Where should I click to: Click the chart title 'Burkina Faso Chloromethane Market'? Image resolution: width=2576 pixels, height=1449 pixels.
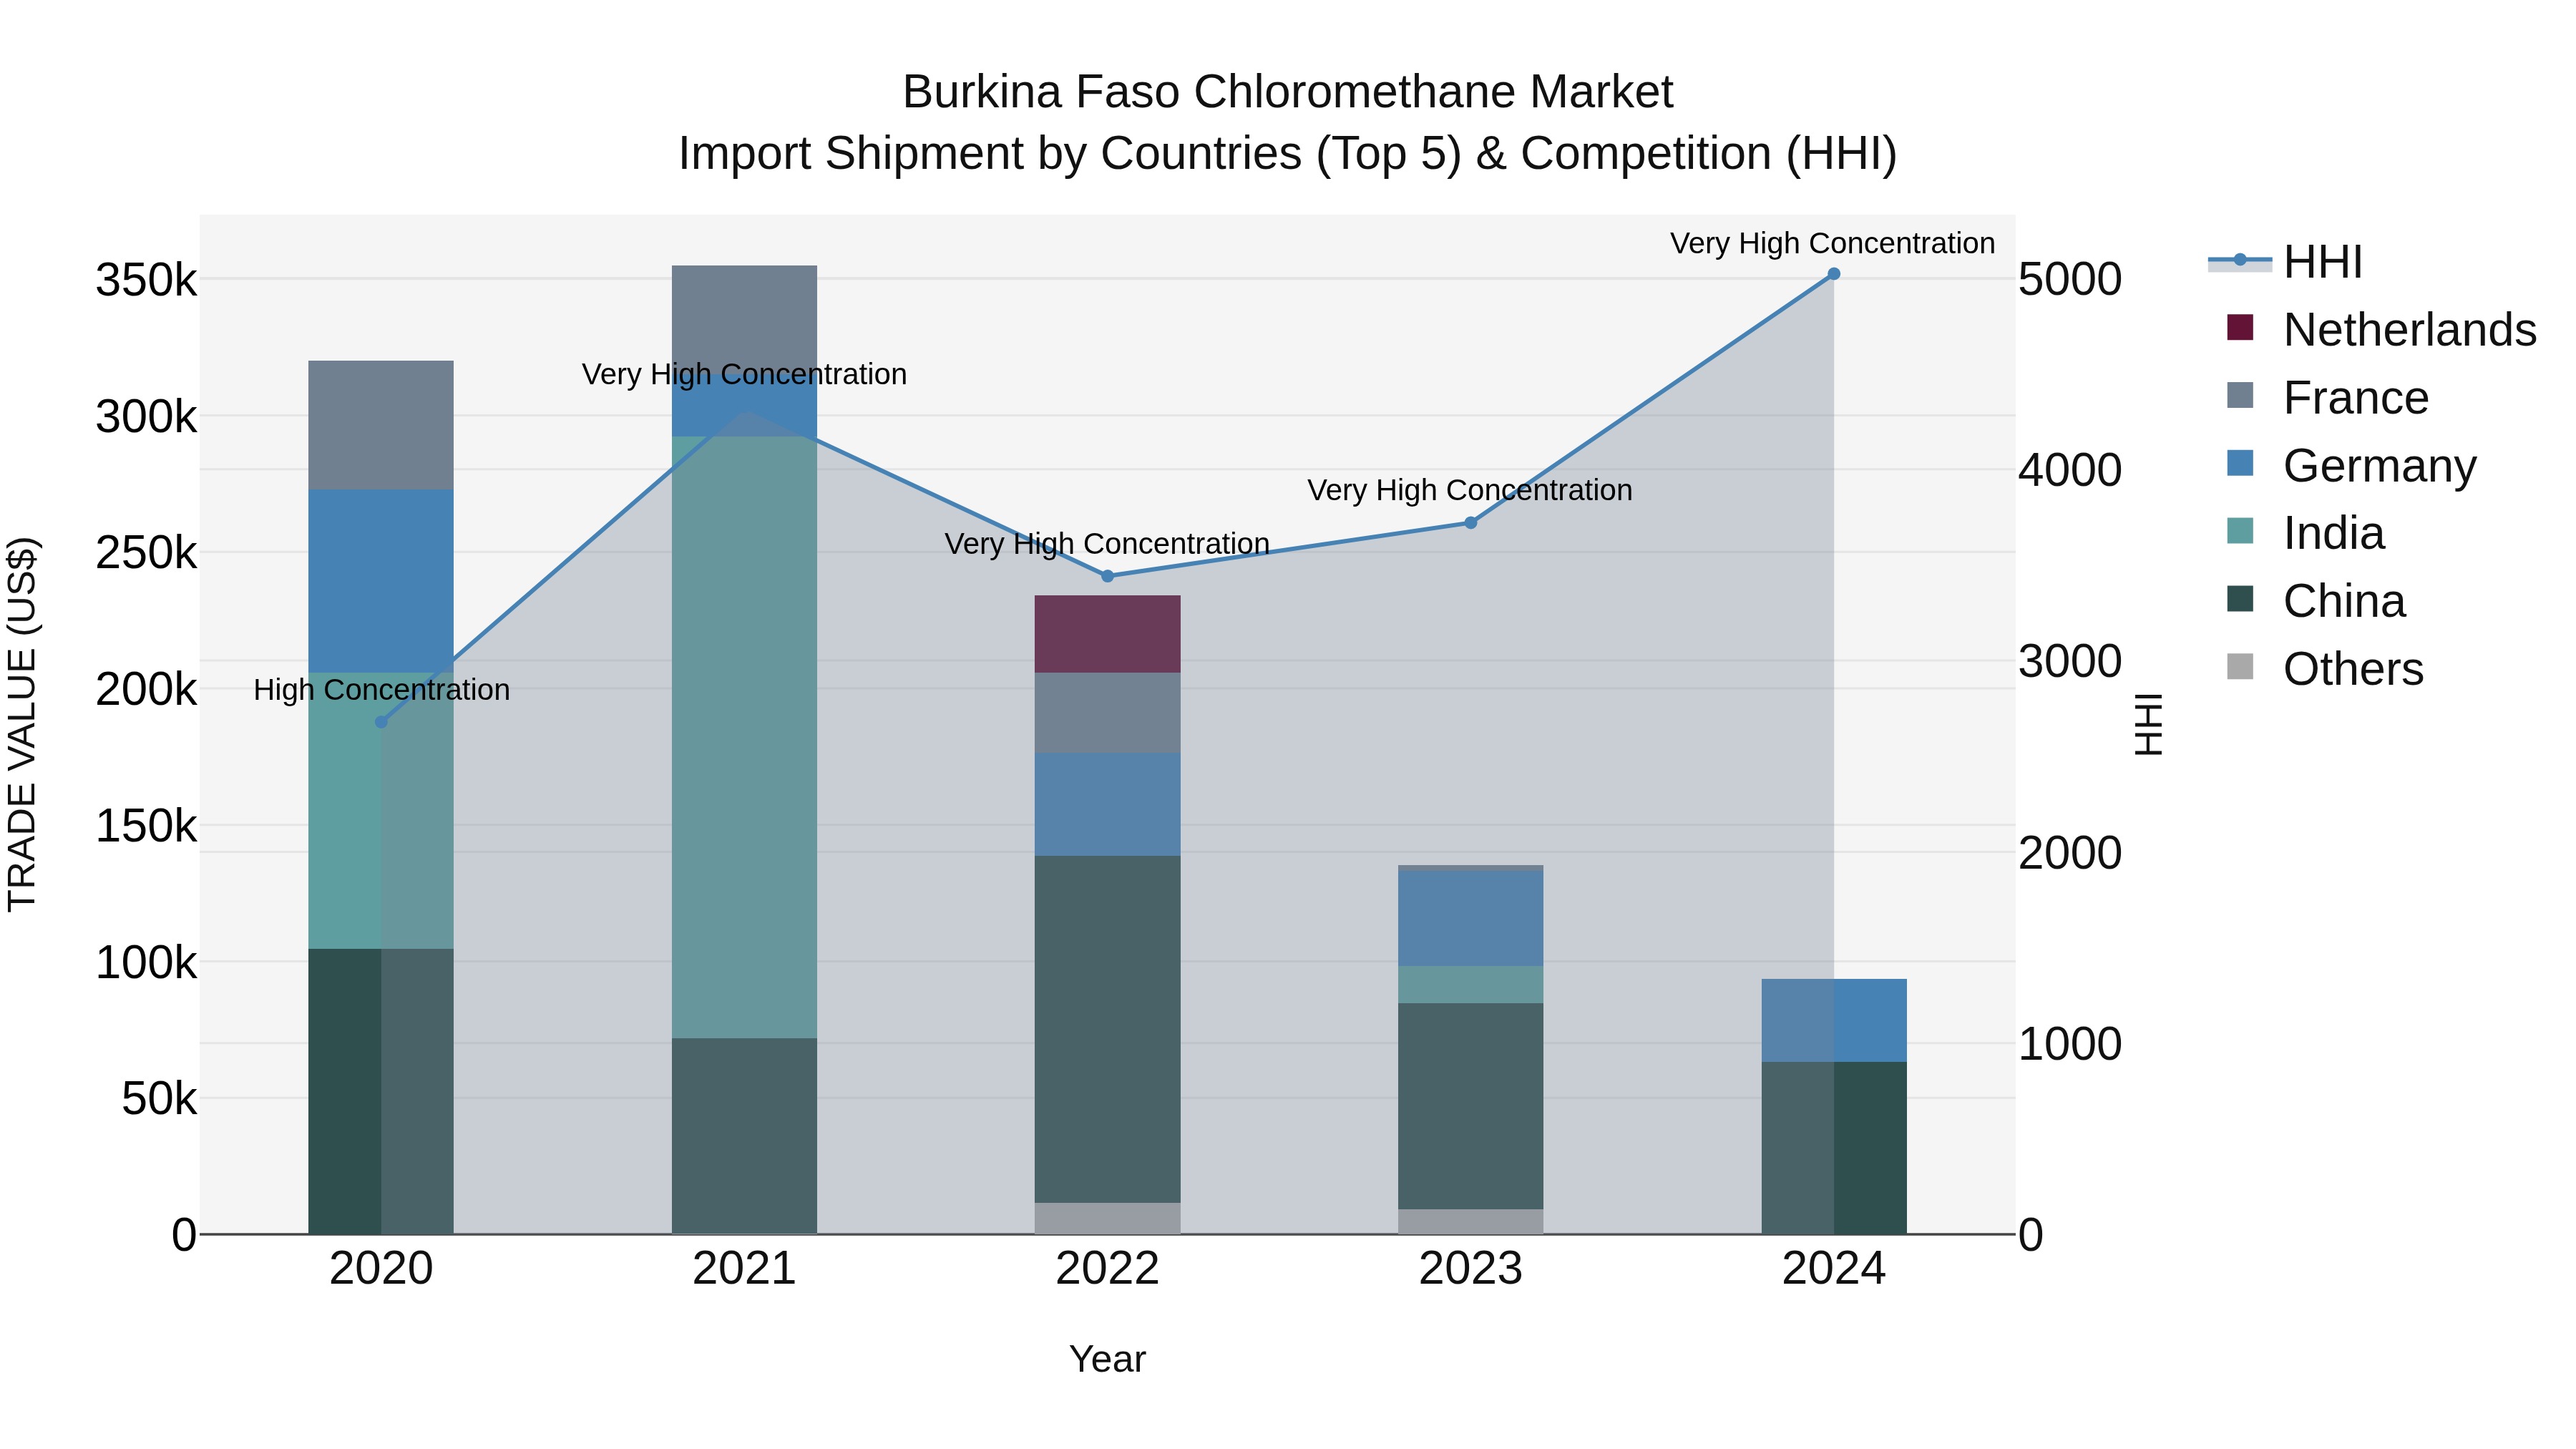[1288, 92]
